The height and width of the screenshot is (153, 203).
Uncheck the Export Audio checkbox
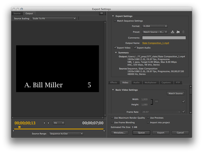(x=135, y=47)
